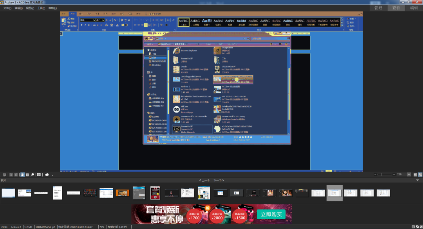This screenshot has height=229, width=423.
Task: Click the 加载时间 0.99 秒 status entry
Action: click(x=117, y=227)
